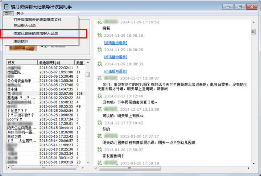
Task: Click friend list horizontal scroll thumb
Action: coord(43,168)
